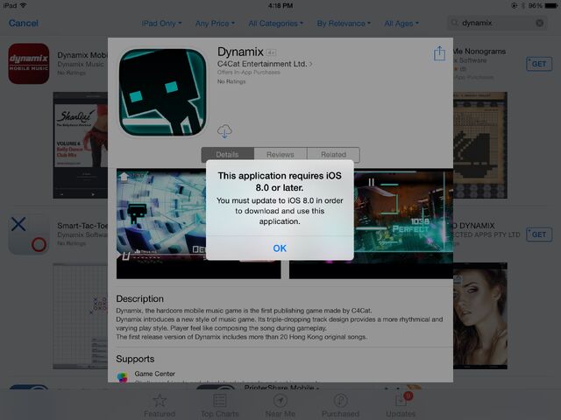This screenshot has width=561, height=420.
Task: Cancel the search view
Action: [24, 24]
